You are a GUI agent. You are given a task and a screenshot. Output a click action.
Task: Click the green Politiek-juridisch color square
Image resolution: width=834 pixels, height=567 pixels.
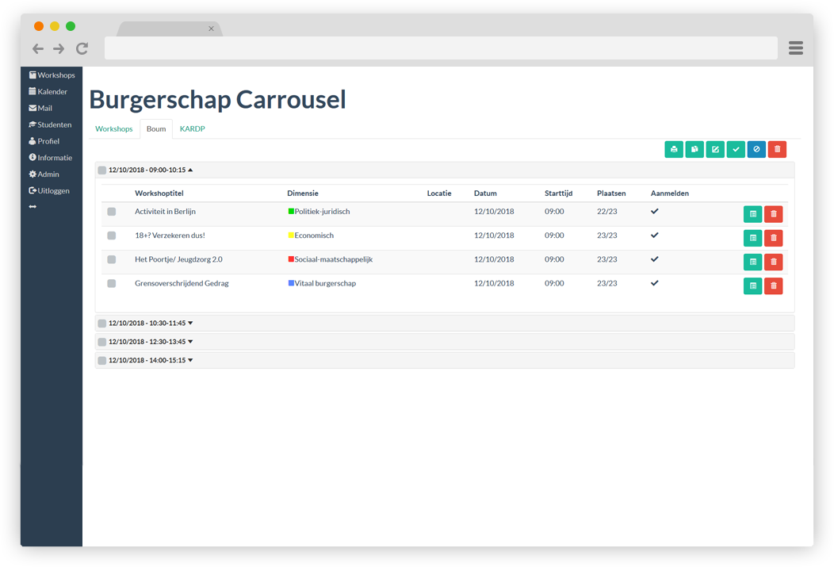pyautogui.click(x=291, y=211)
